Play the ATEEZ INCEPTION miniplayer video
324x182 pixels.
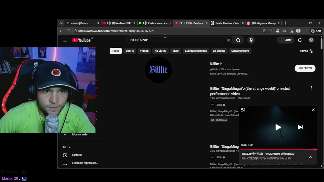(x=278, y=127)
